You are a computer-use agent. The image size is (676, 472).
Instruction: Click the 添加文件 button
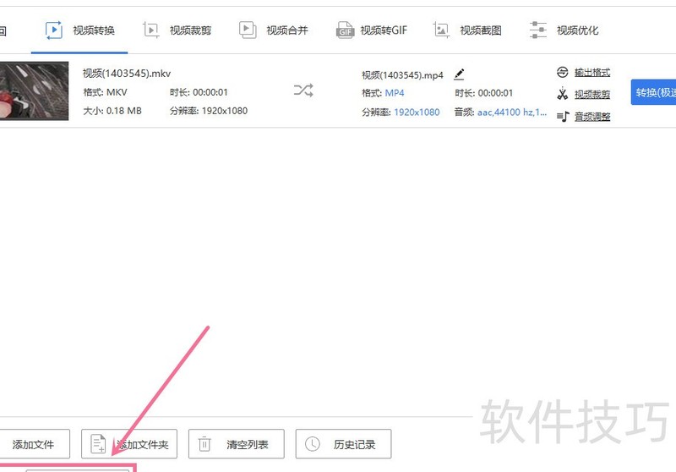point(34,444)
